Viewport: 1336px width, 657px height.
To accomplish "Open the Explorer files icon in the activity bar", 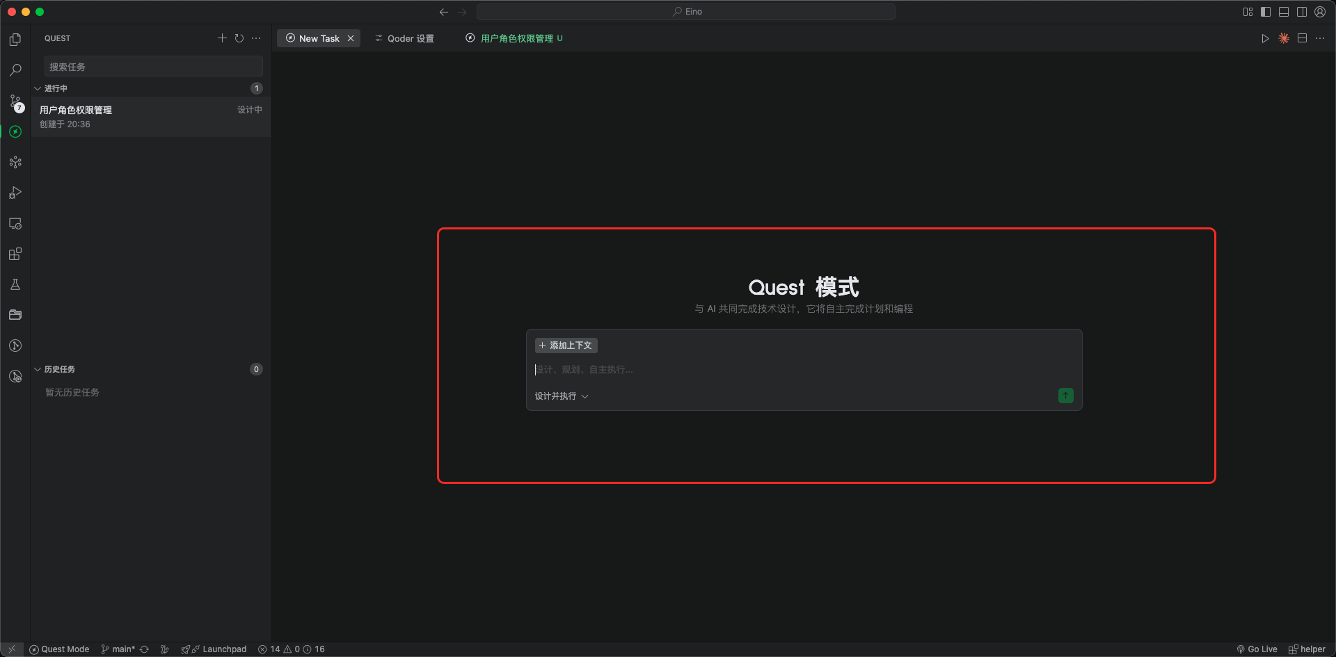I will click(15, 40).
